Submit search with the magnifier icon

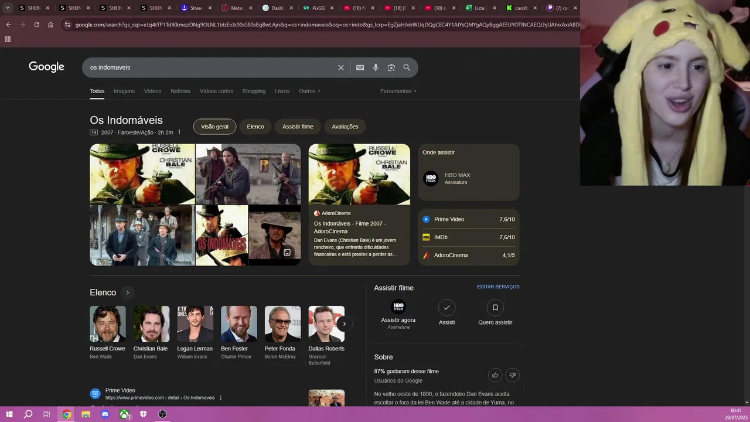tap(407, 67)
